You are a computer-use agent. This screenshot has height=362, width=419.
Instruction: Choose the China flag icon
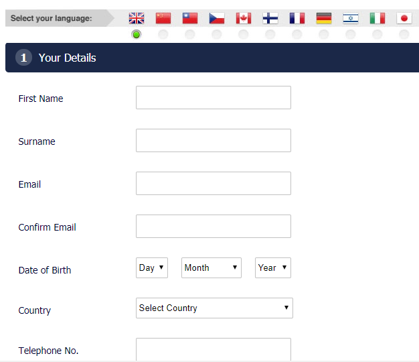(x=163, y=18)
